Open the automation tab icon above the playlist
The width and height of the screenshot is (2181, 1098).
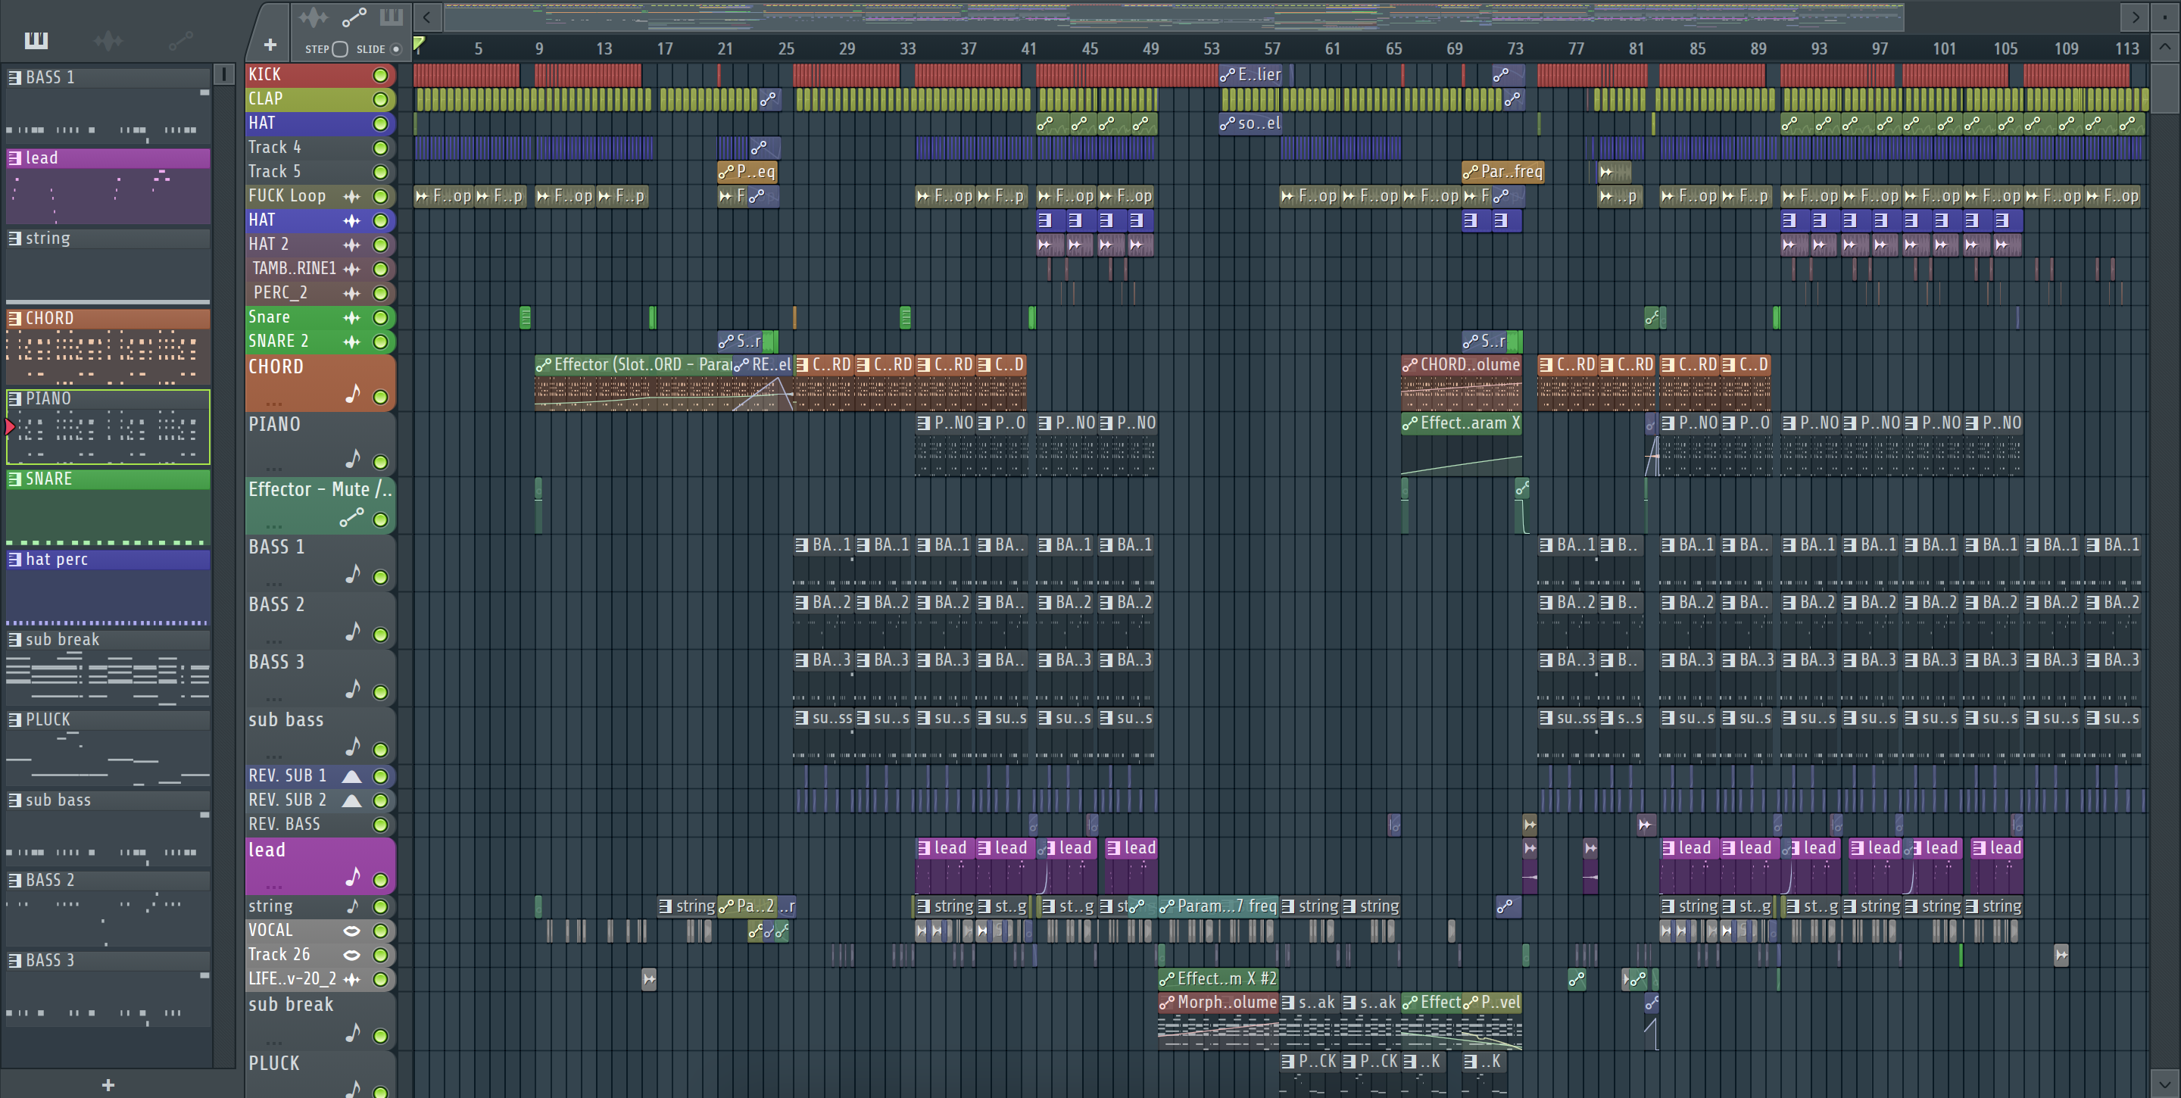tap(354, 17)
